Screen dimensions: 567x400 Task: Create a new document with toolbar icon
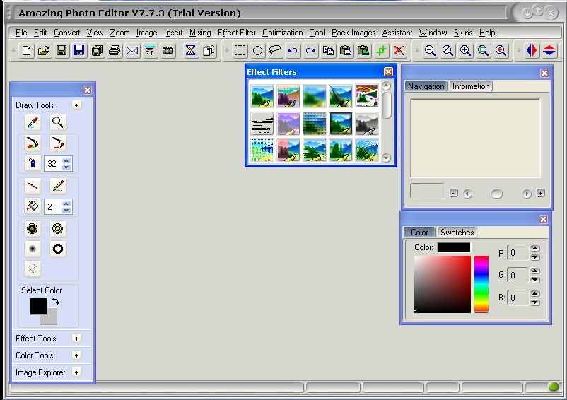pos(26,51)
